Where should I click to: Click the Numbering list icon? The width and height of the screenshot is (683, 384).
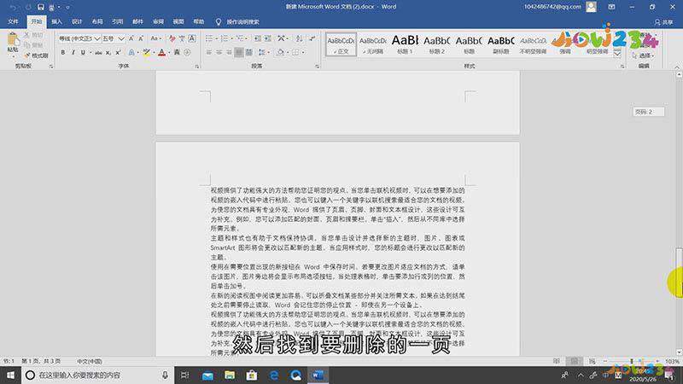click(225, 38)
